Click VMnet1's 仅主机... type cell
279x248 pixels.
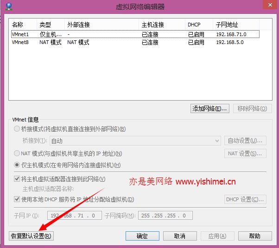51,34
